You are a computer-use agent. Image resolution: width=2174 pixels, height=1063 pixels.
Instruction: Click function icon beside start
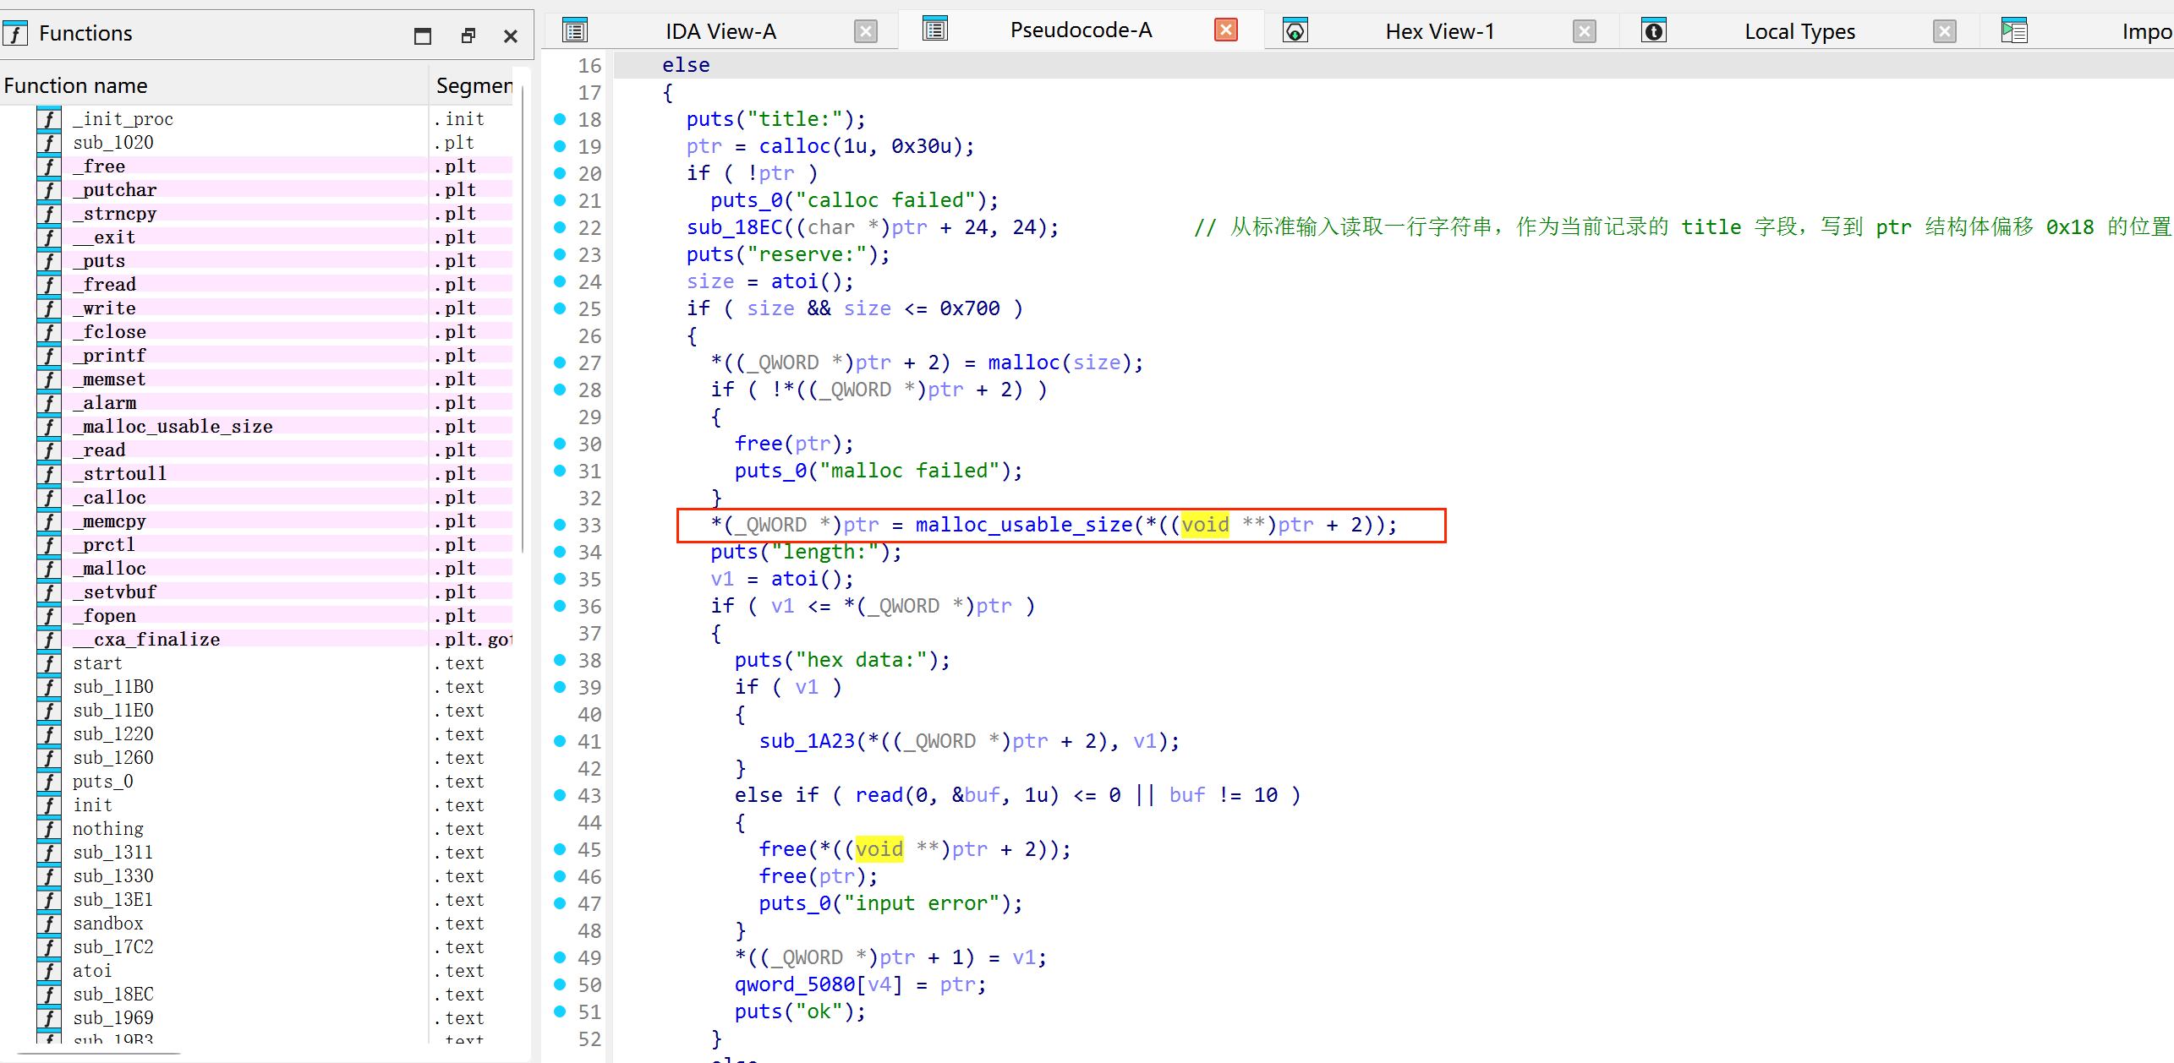click(49, 663)
